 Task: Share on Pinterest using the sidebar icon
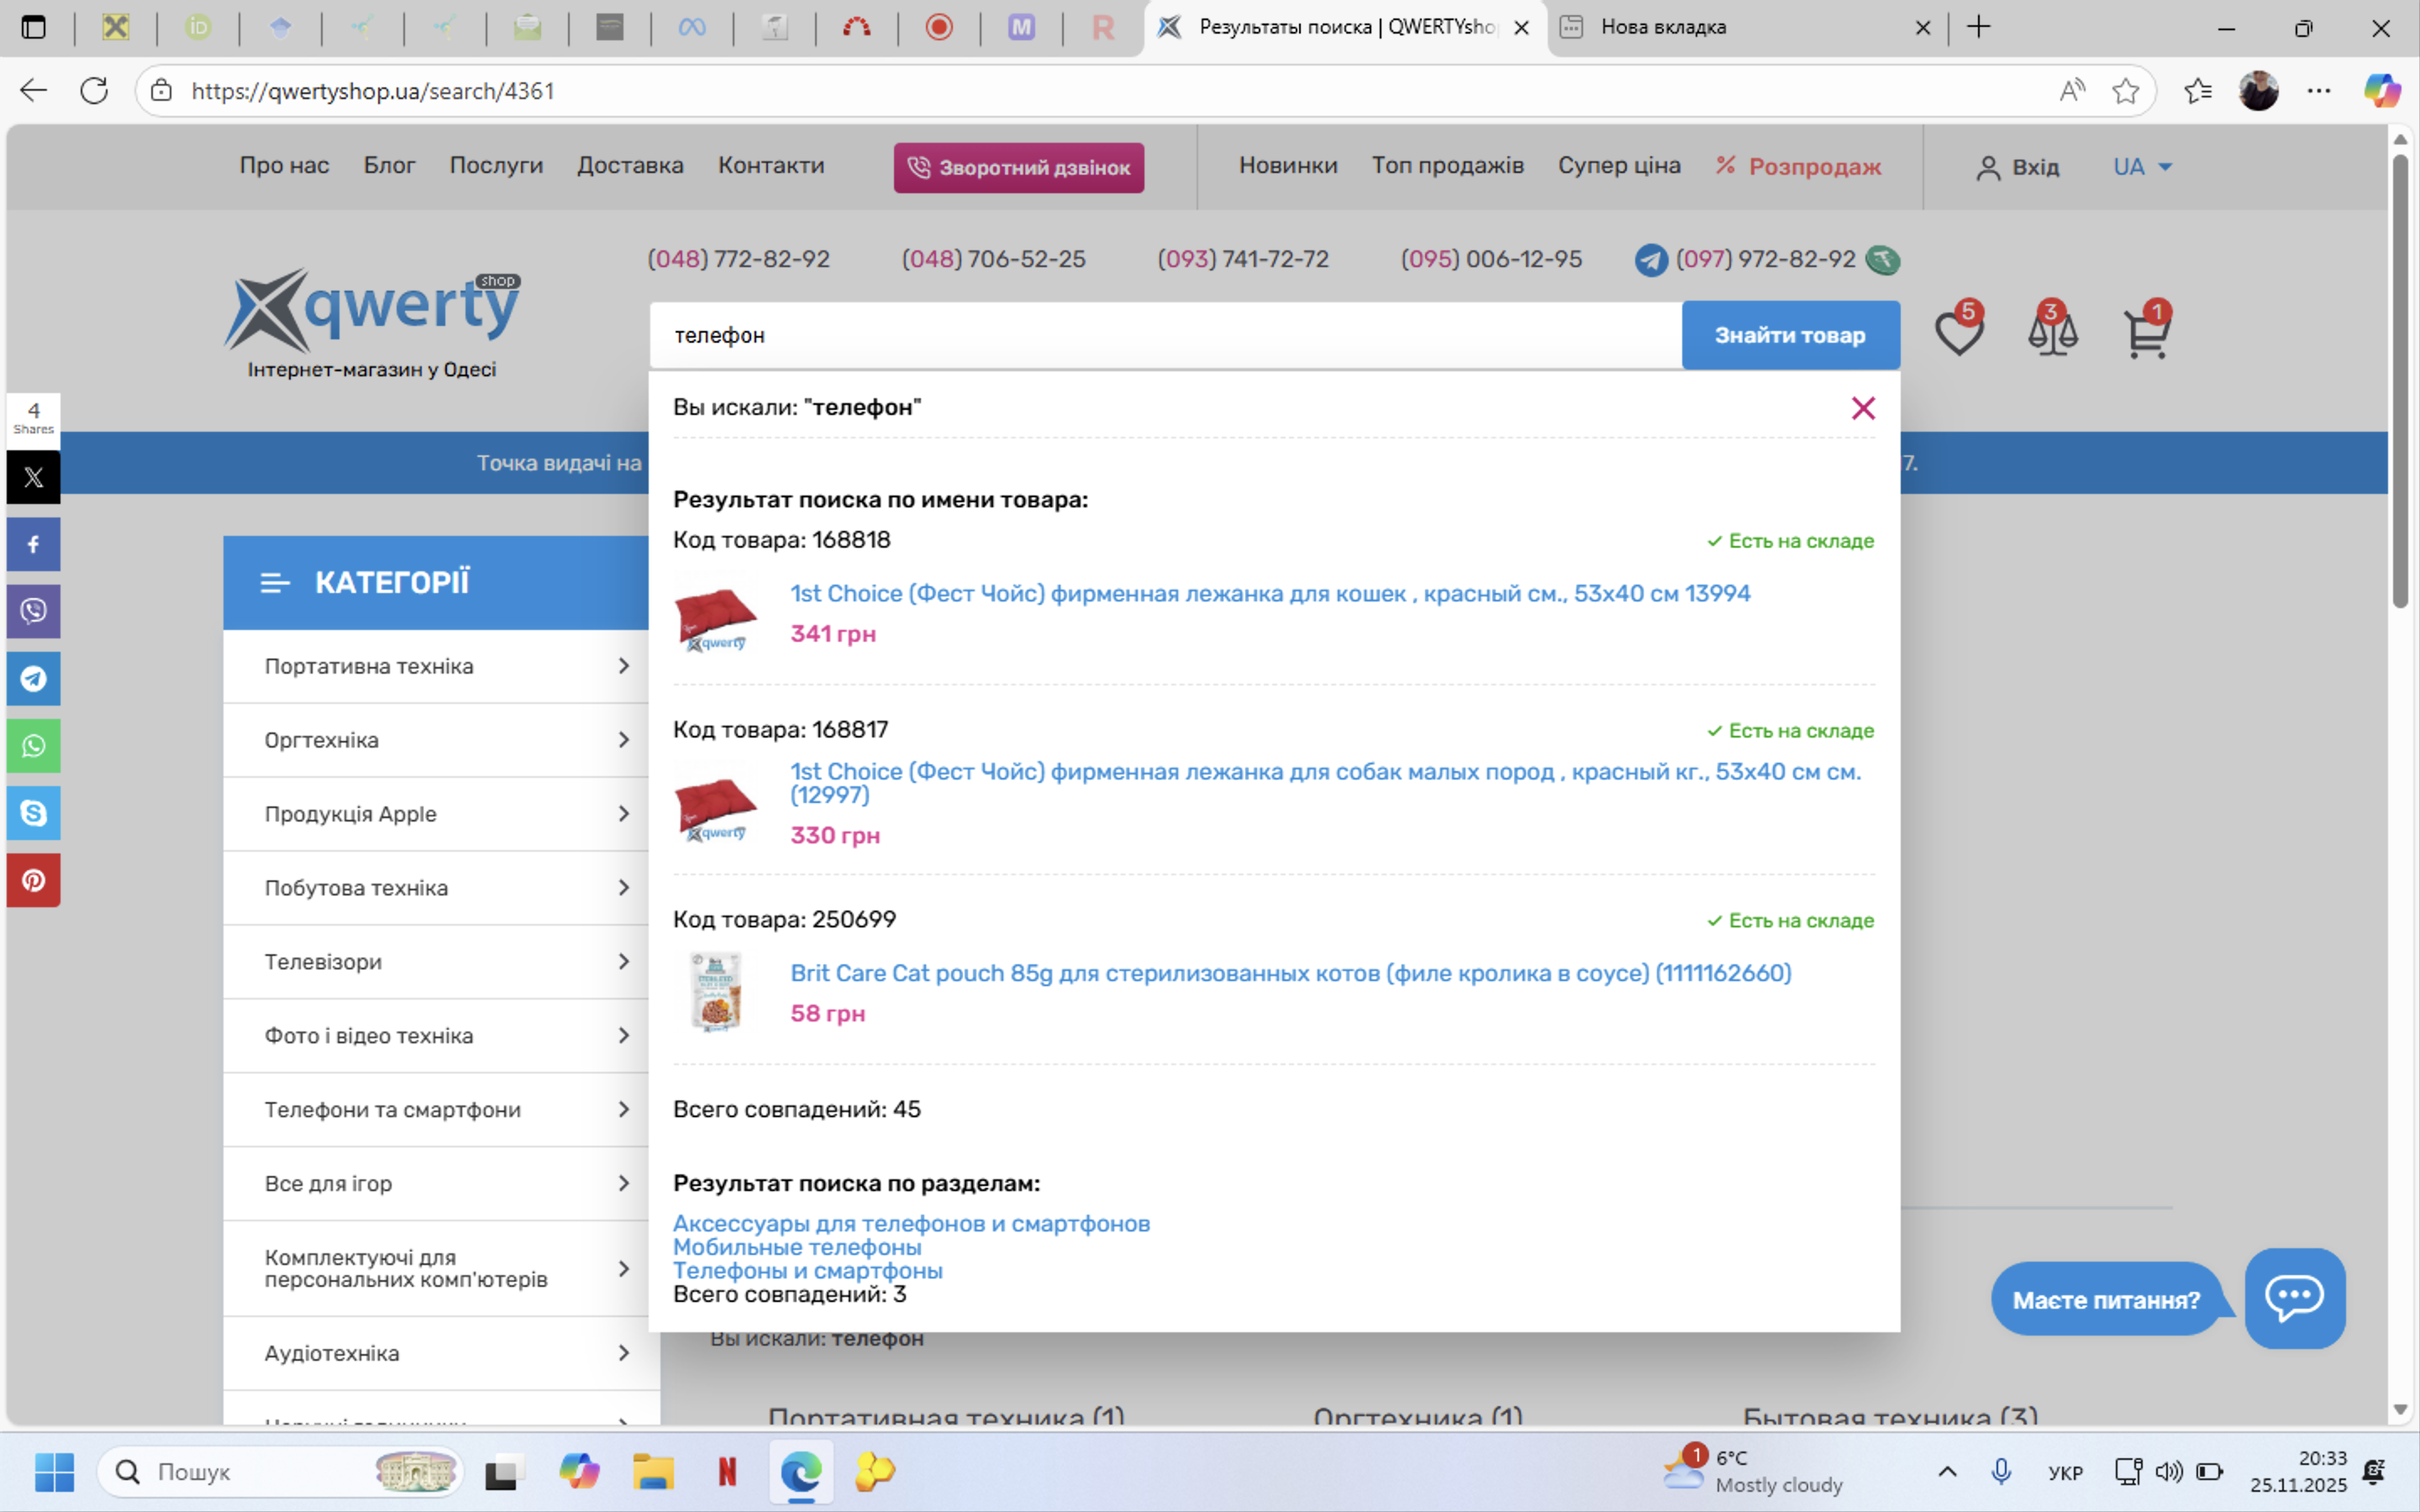[x=33, y=880]
